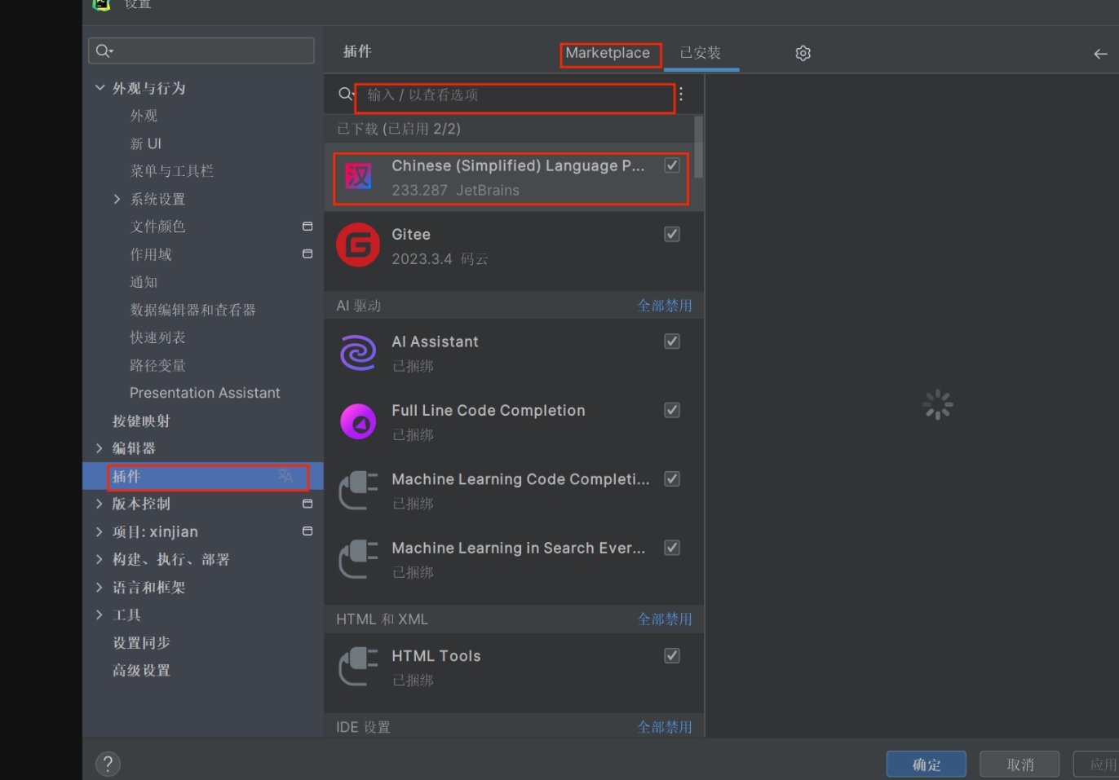The height and width of the screenshot is (780, 1119).
Task: Click the plugin search magnifier icon
Action: pyautogui.click(x=346, y=94)
